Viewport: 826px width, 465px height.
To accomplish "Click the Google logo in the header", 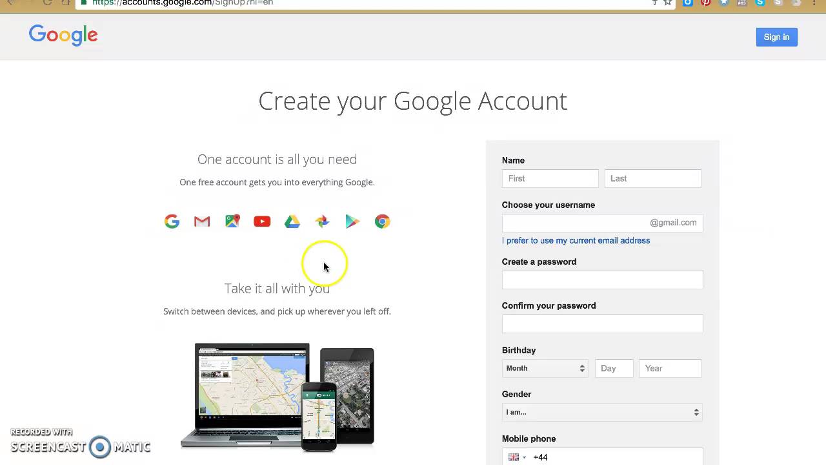I will (x=63, y=36).
